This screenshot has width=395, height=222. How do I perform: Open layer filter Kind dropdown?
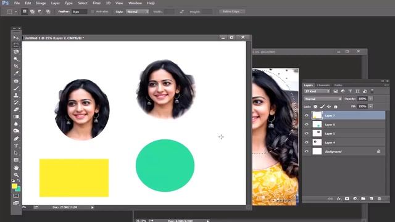317,91
